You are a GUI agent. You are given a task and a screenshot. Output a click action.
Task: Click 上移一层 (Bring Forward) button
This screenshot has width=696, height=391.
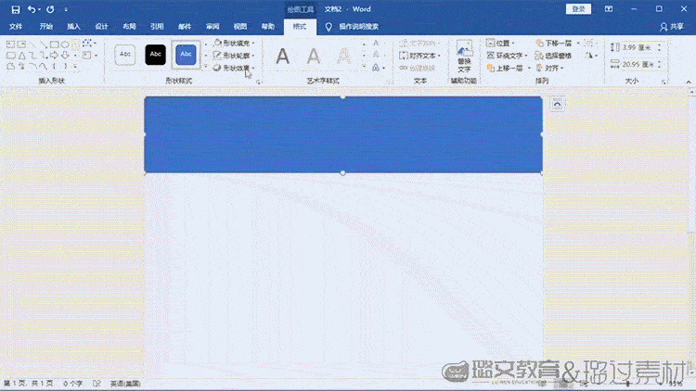click(x=506, y=68)
